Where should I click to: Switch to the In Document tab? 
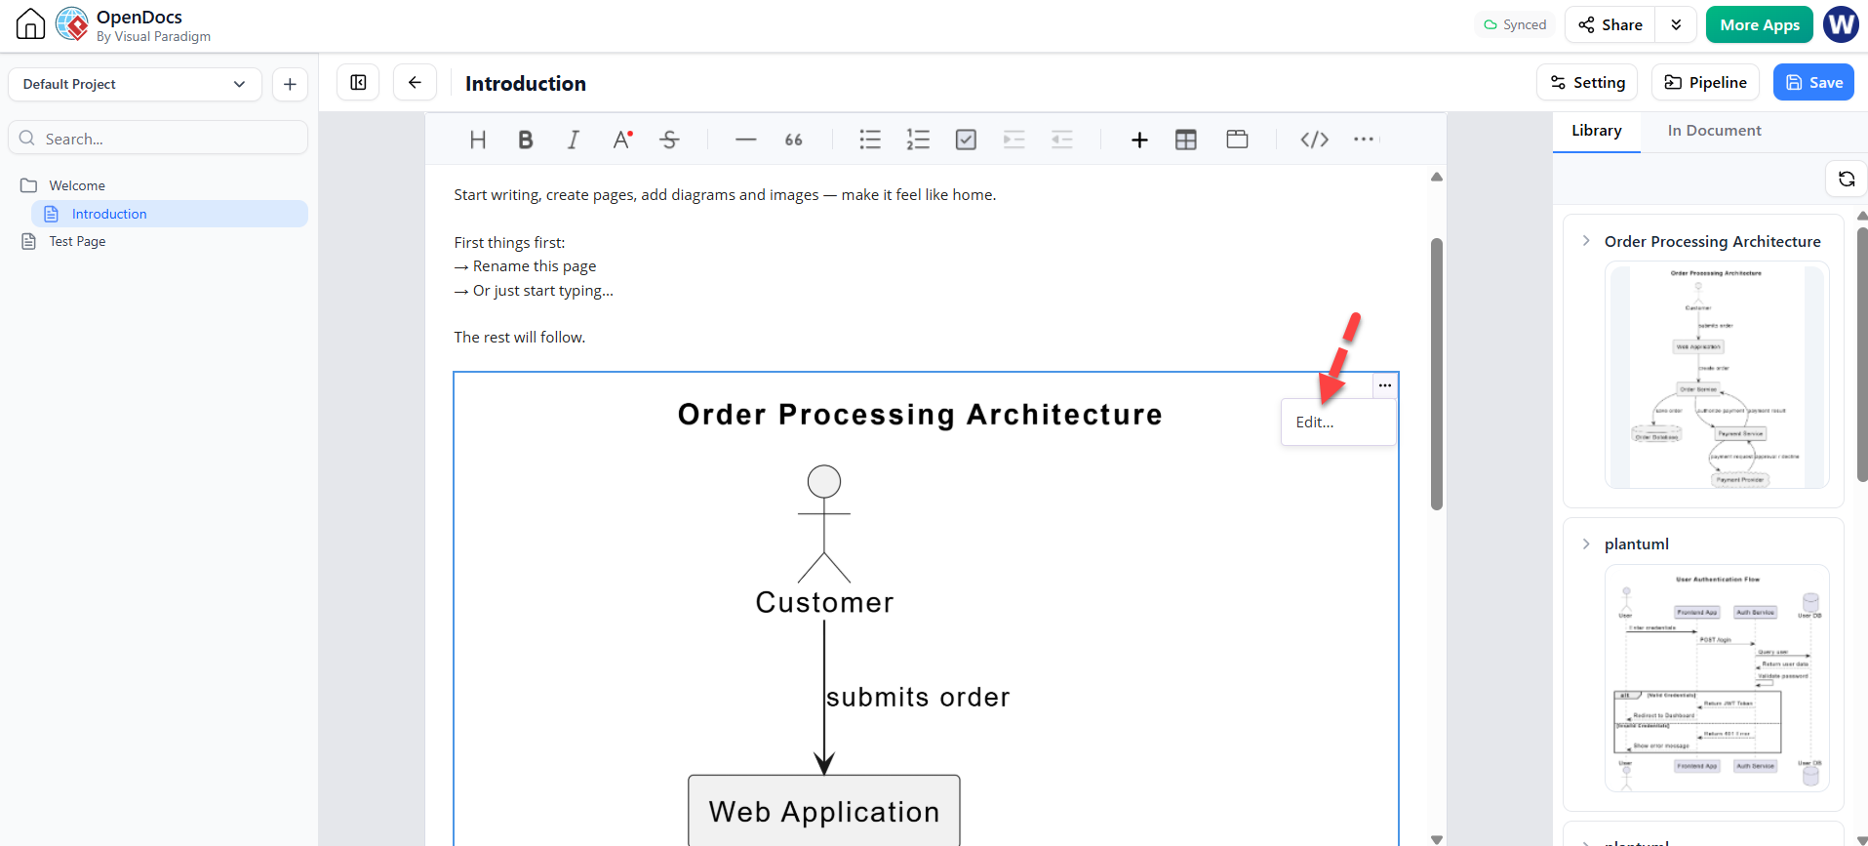[1714, 131]
